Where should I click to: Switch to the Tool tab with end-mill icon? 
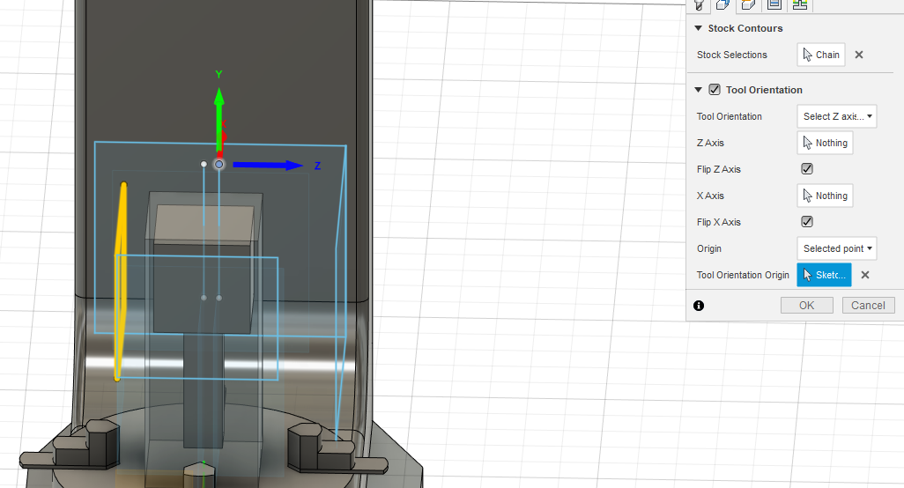pyautogui.click(x=699, y=5)
